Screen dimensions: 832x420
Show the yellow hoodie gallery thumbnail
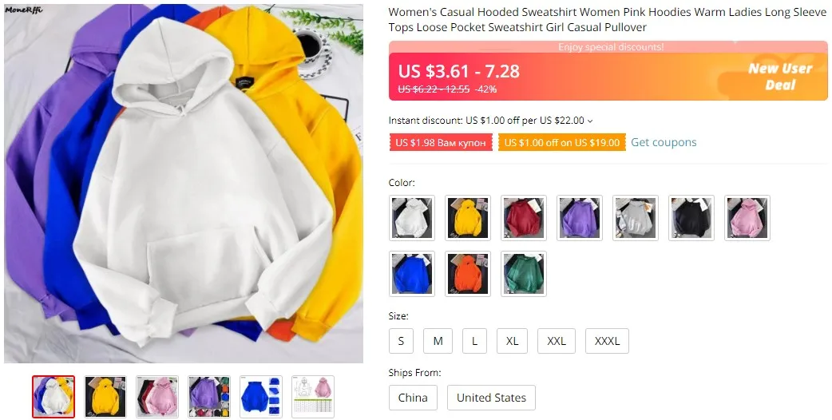pyautogui.click(x=105, y=397)
